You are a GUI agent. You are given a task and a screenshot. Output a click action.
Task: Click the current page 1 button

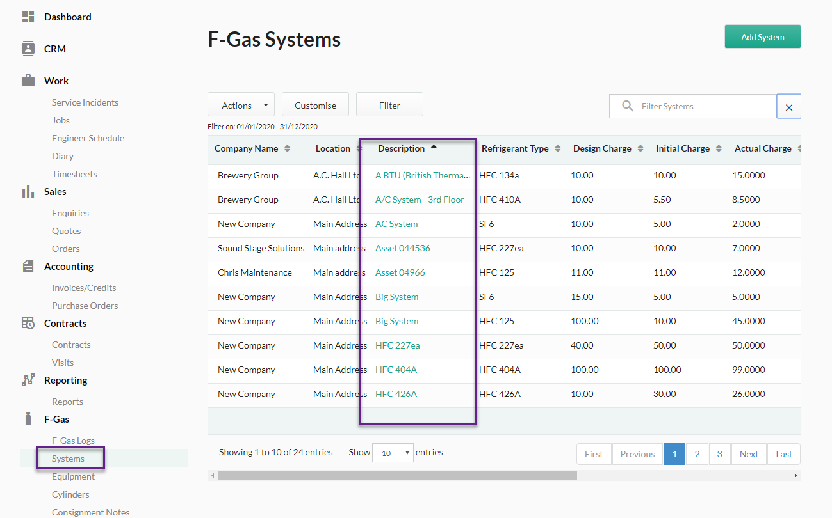click(x=674, y=454)
